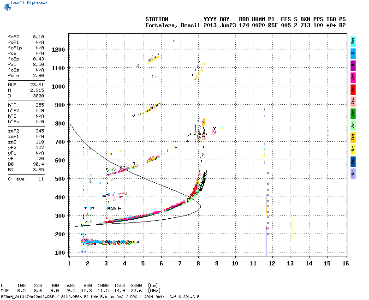369x300 pixels.
Task: Select the navy Nnw legend swatch
Action: [x=353, y=162]
